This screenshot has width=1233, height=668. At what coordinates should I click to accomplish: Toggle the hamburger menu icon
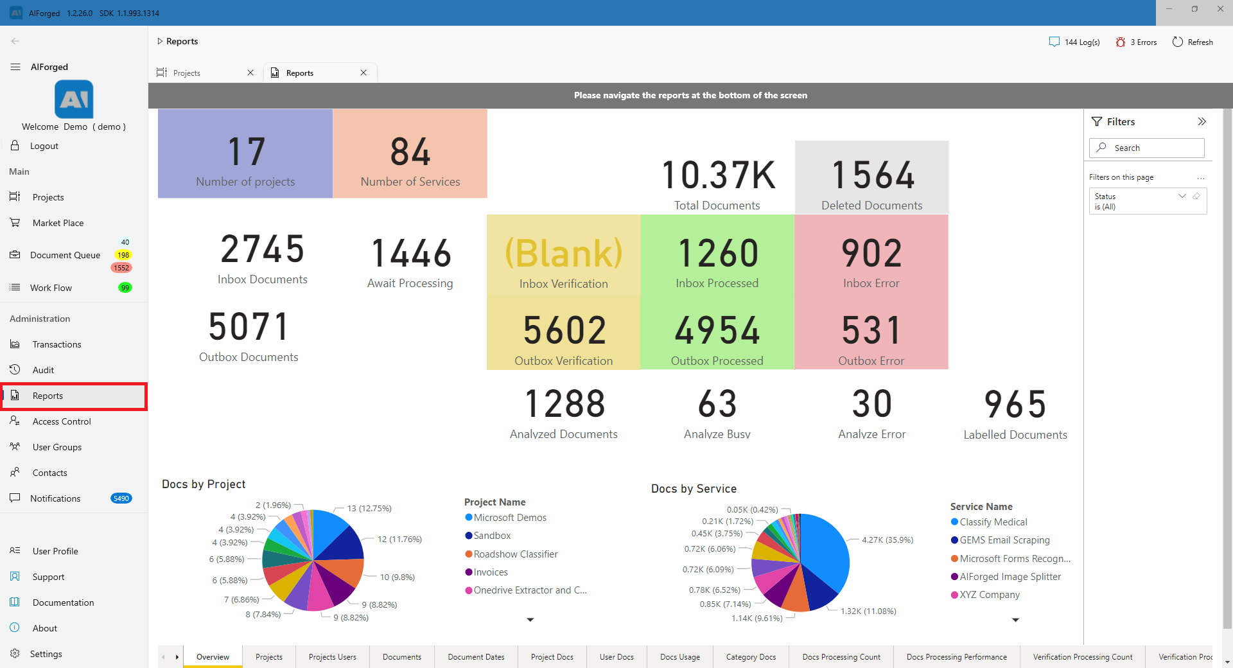coord(15,67)
